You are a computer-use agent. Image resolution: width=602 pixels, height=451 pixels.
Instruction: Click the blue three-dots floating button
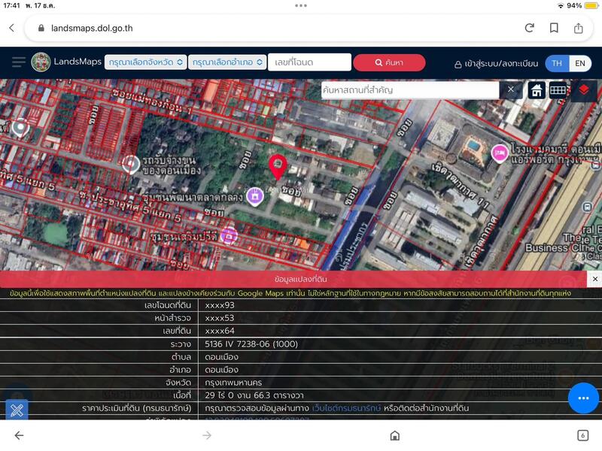[583, 398]
